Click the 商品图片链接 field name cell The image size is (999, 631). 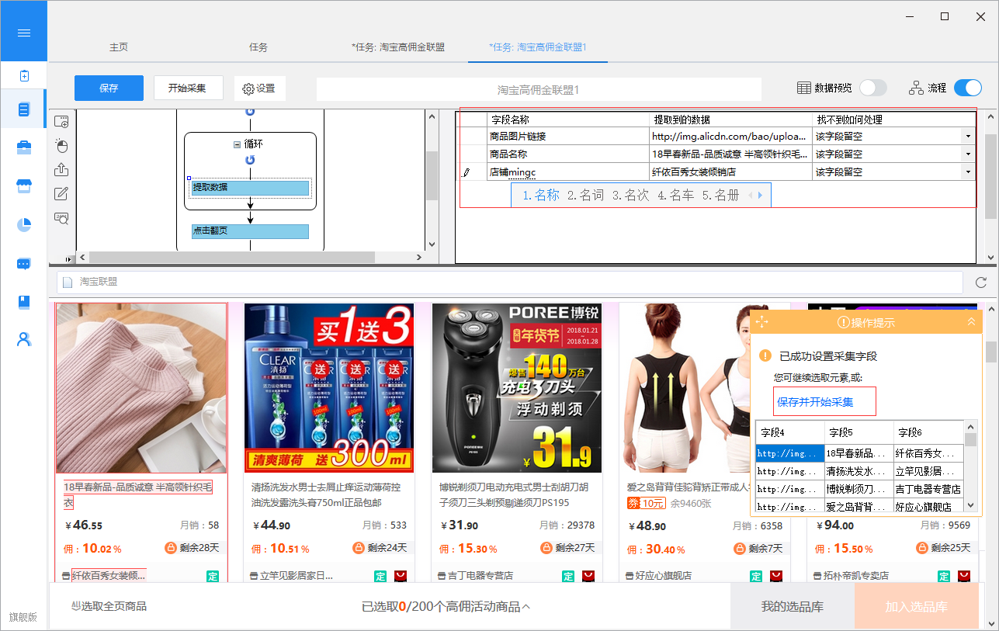click(568, 136)
